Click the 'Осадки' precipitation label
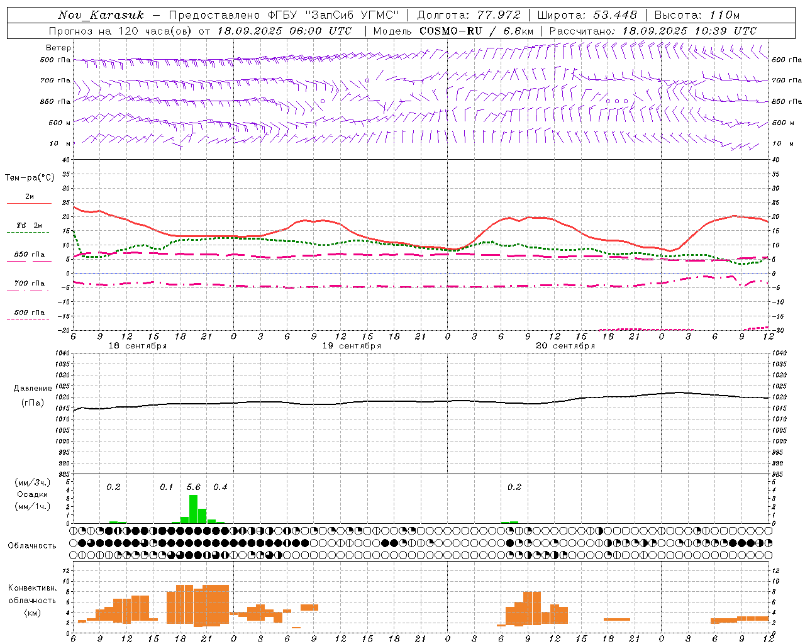Viewport: 805px width, 644px height. coord(33,494)
